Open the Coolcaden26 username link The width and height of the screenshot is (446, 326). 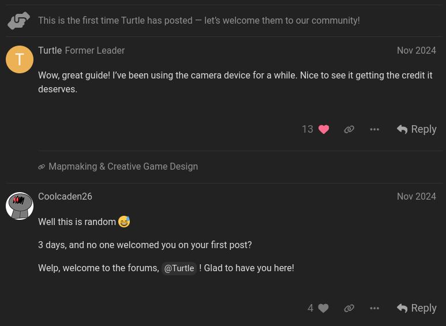tap(65, 197)
